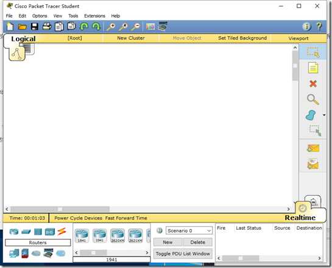Open the Options menu
The height and width of the screenshot is (268, 332).
coord(40,16)
